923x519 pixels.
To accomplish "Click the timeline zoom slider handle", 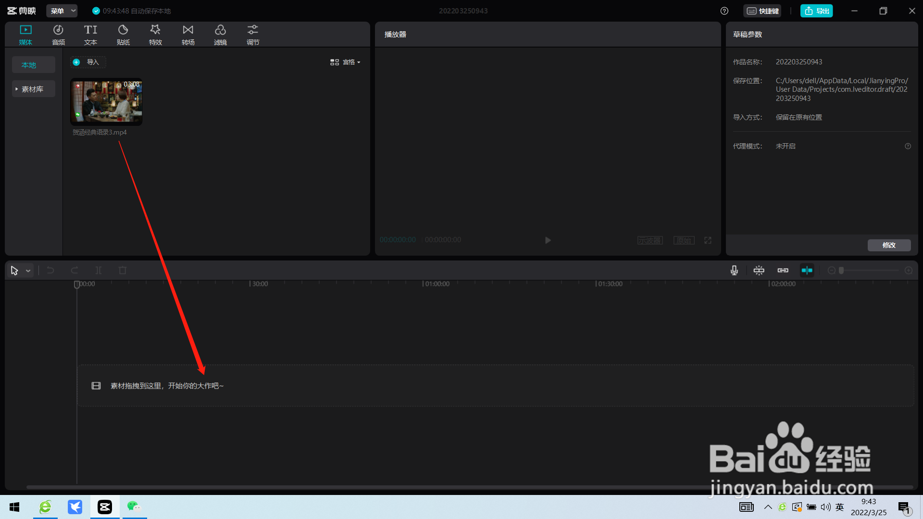I will point(841,271).
